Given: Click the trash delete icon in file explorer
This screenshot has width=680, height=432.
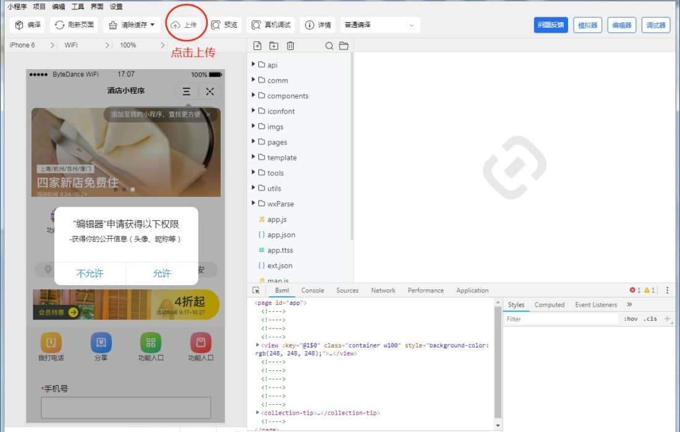Looking at the screenshot, I should [291, 46].
